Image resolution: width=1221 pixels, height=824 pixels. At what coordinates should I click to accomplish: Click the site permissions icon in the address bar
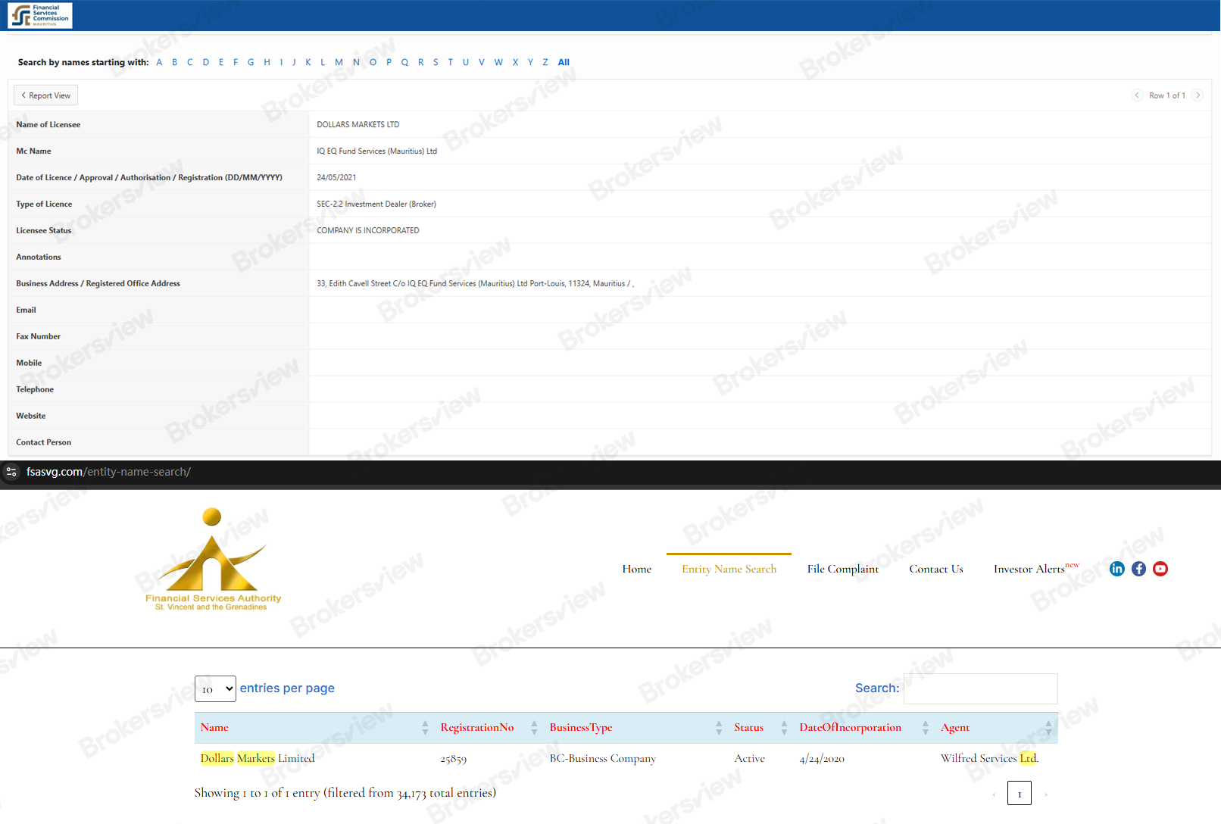[11, 471]
